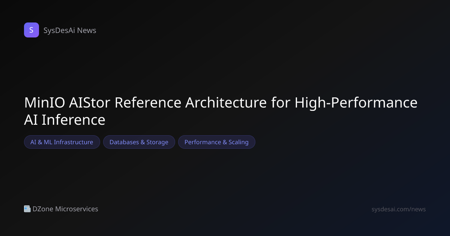Click the purple S logo icon
This screenshot has width=450, height=236.
pyautogui.click(x=31, y=30)
